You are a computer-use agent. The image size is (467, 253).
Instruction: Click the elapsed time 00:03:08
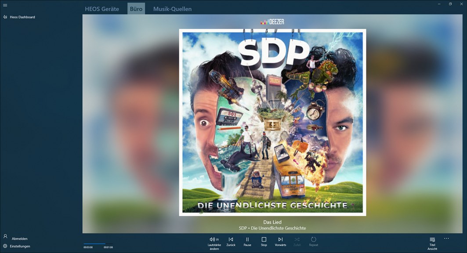[88, 247]
